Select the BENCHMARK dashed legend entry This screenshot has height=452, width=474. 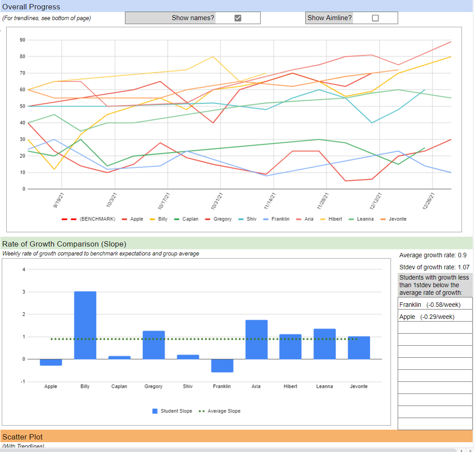[88, 219]
